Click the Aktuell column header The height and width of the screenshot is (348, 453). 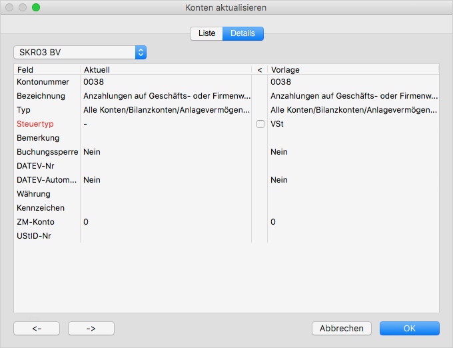pyautogui.click(x=165, y=69)
